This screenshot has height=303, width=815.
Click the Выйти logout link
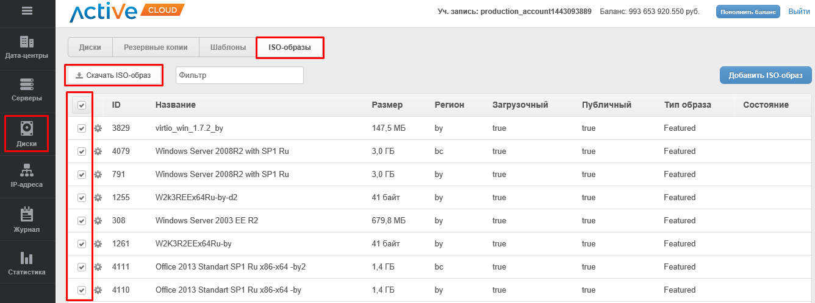[x=799, y=12]
